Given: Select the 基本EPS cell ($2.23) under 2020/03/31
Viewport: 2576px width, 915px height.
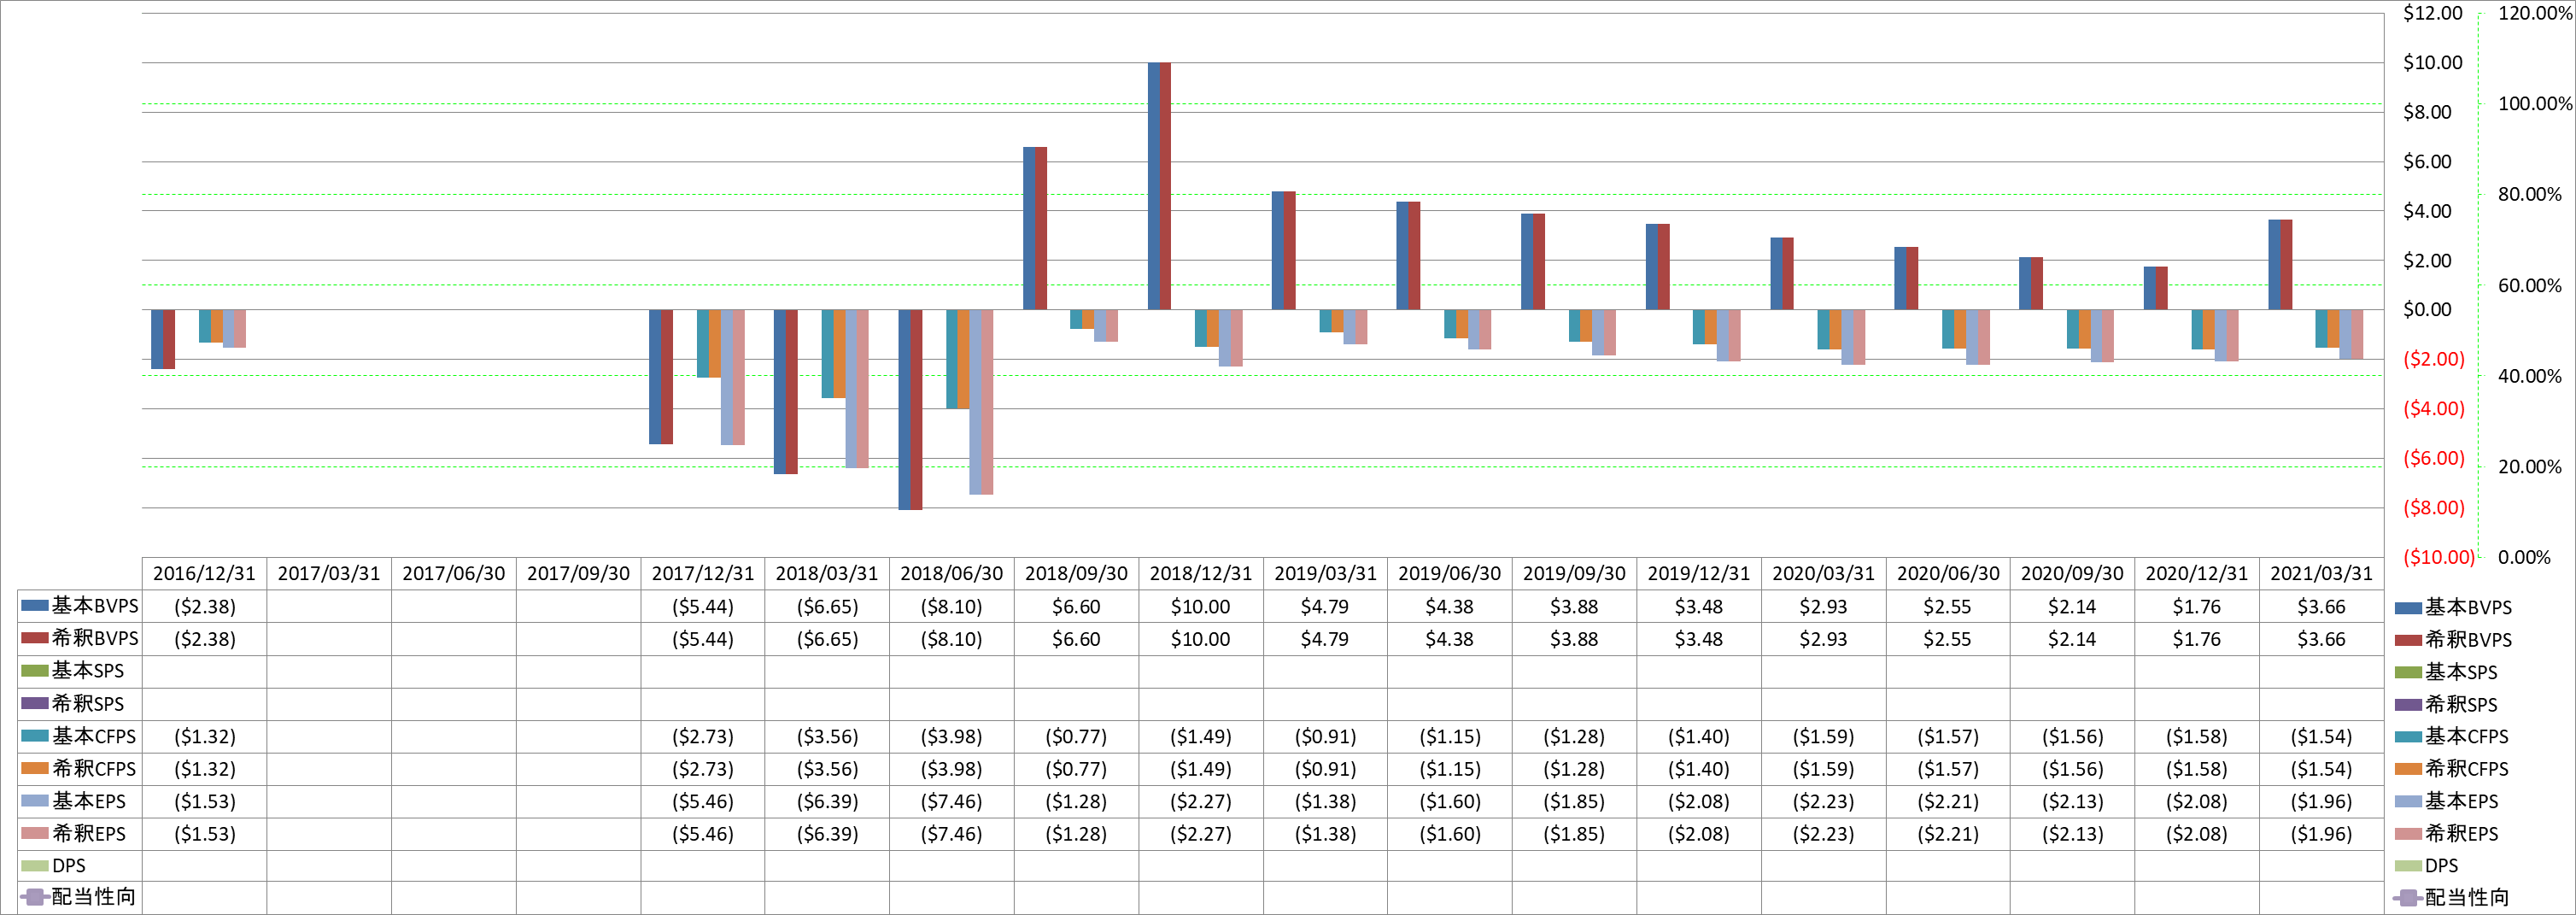Looking at the screenshot, I should click(1823, 801).
